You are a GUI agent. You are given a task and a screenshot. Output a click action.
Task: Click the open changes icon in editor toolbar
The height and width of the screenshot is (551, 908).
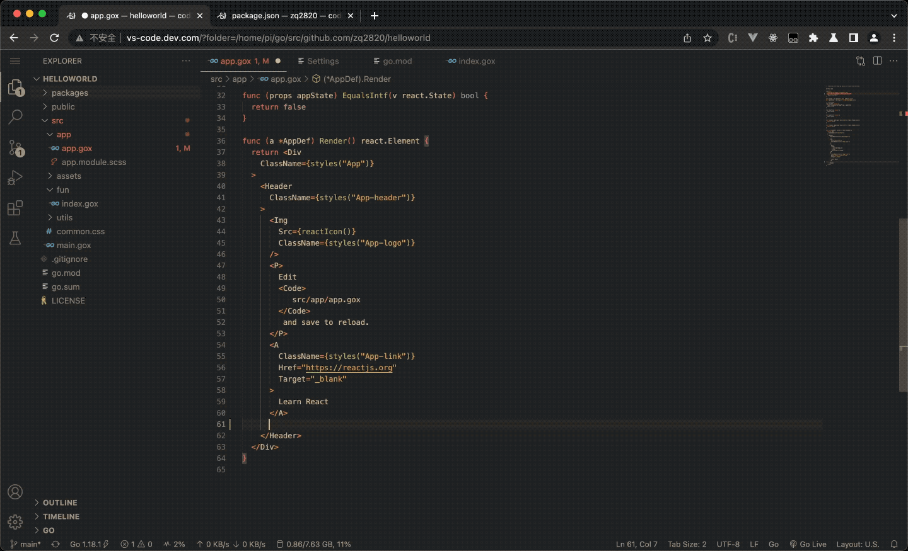coord(861,61)
